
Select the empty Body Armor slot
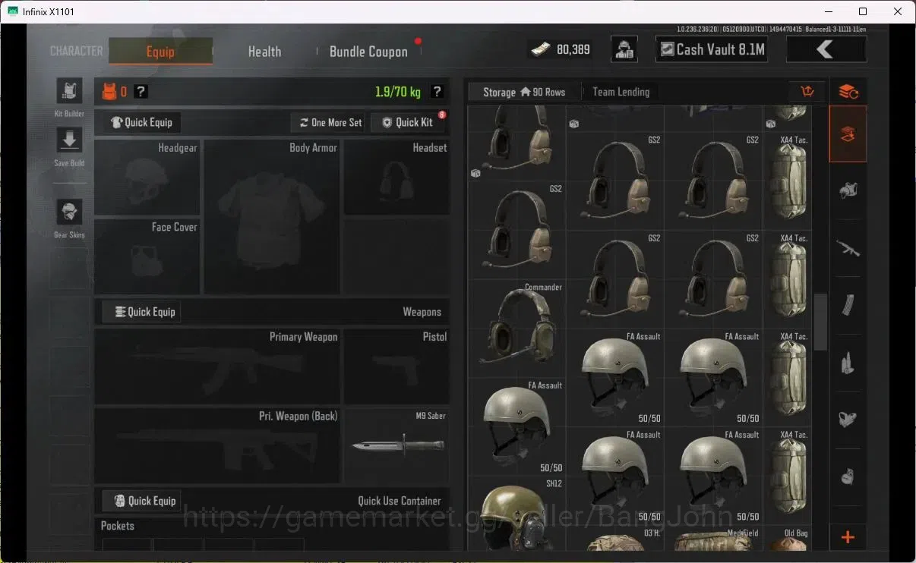(272, 216)
